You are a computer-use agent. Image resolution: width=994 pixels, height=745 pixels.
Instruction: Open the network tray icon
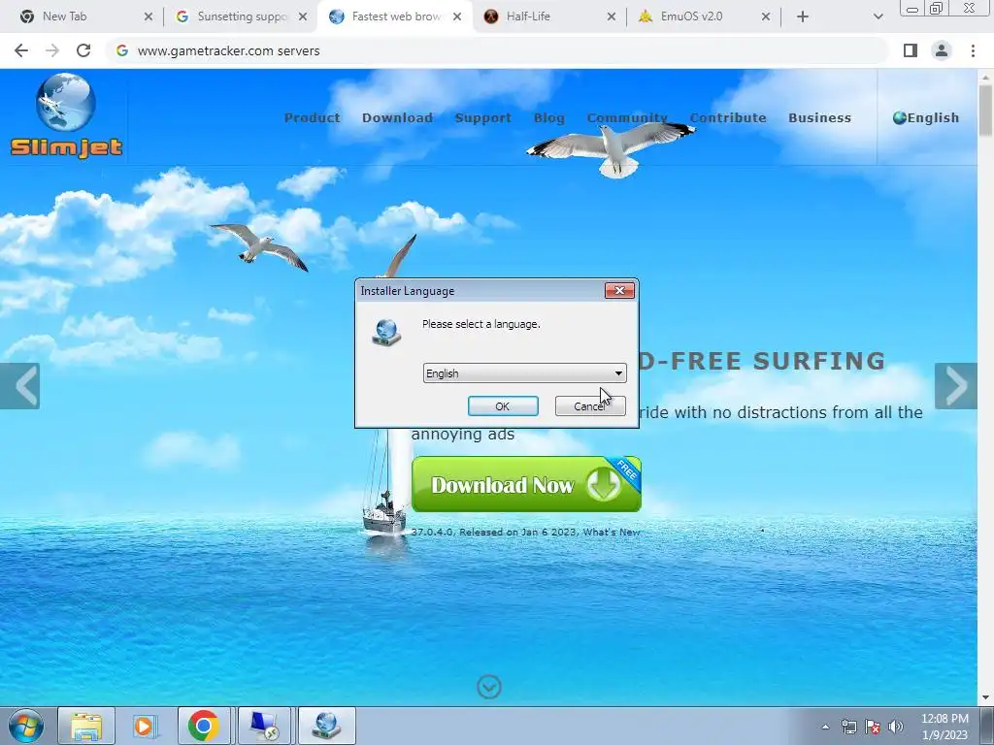(x=848, y=727)
